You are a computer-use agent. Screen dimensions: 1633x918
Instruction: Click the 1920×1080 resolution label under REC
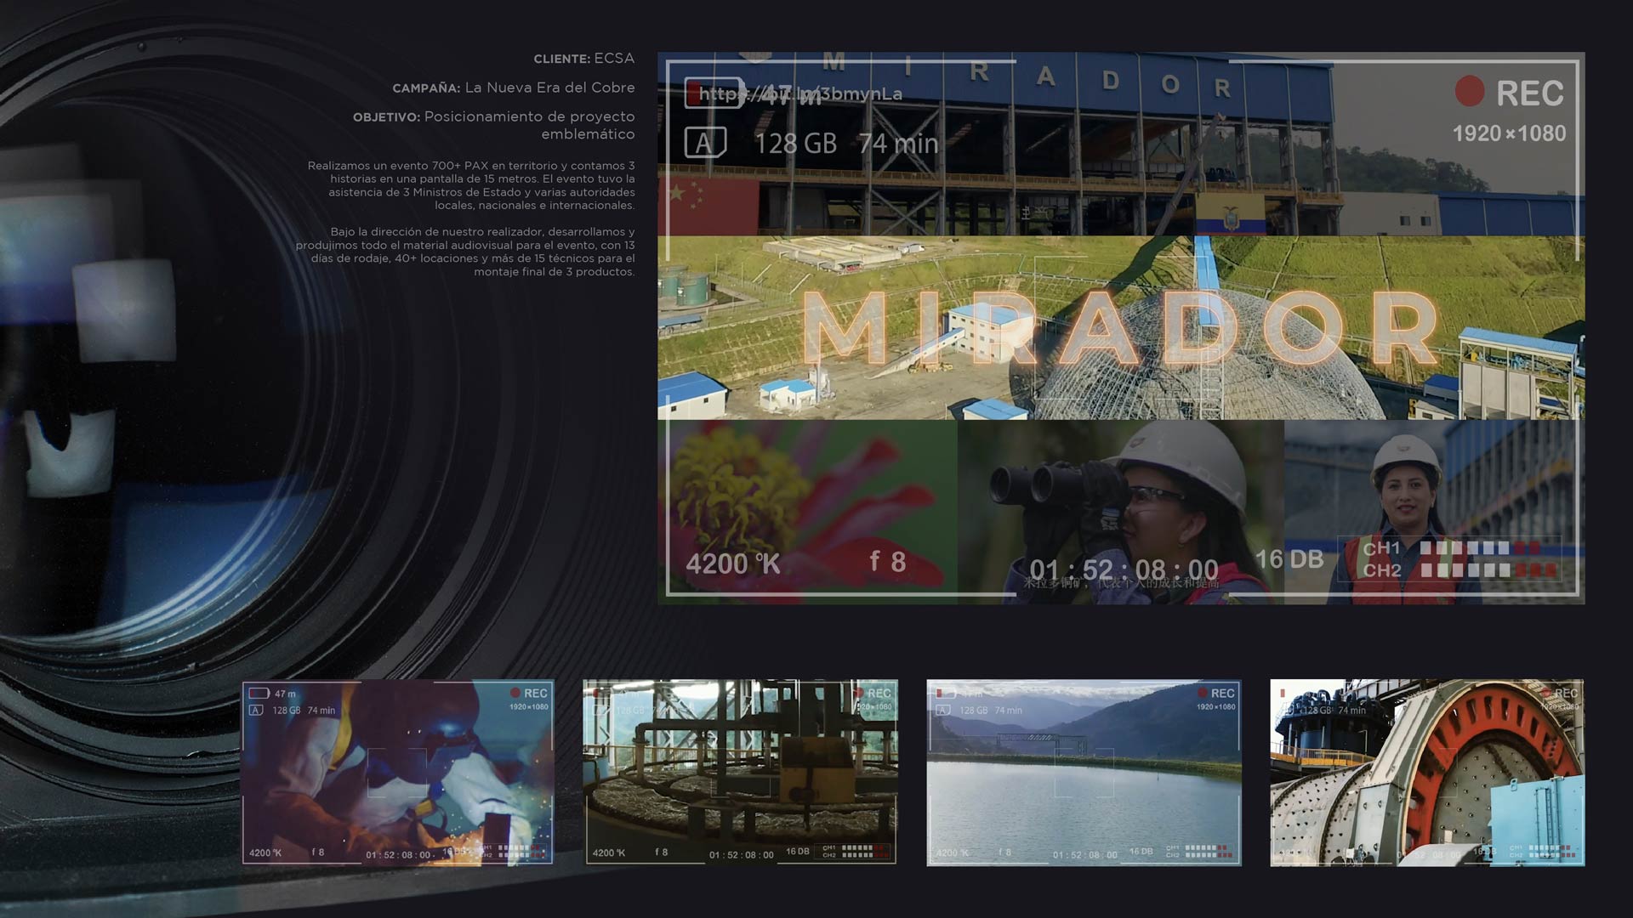tap(1509, 133)
